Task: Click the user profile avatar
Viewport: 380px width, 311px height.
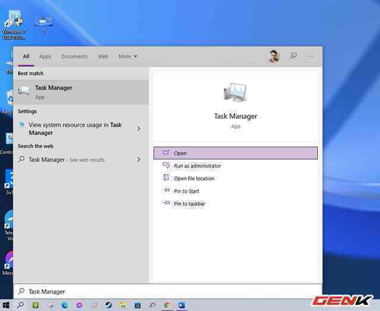Action: pyautogui.click(x=274, y=56)
